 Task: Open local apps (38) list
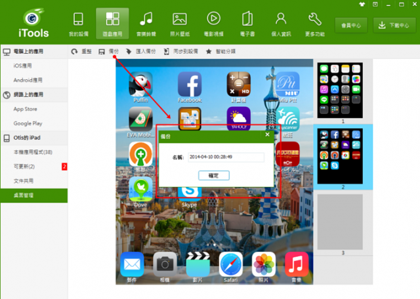pos(34,152)
